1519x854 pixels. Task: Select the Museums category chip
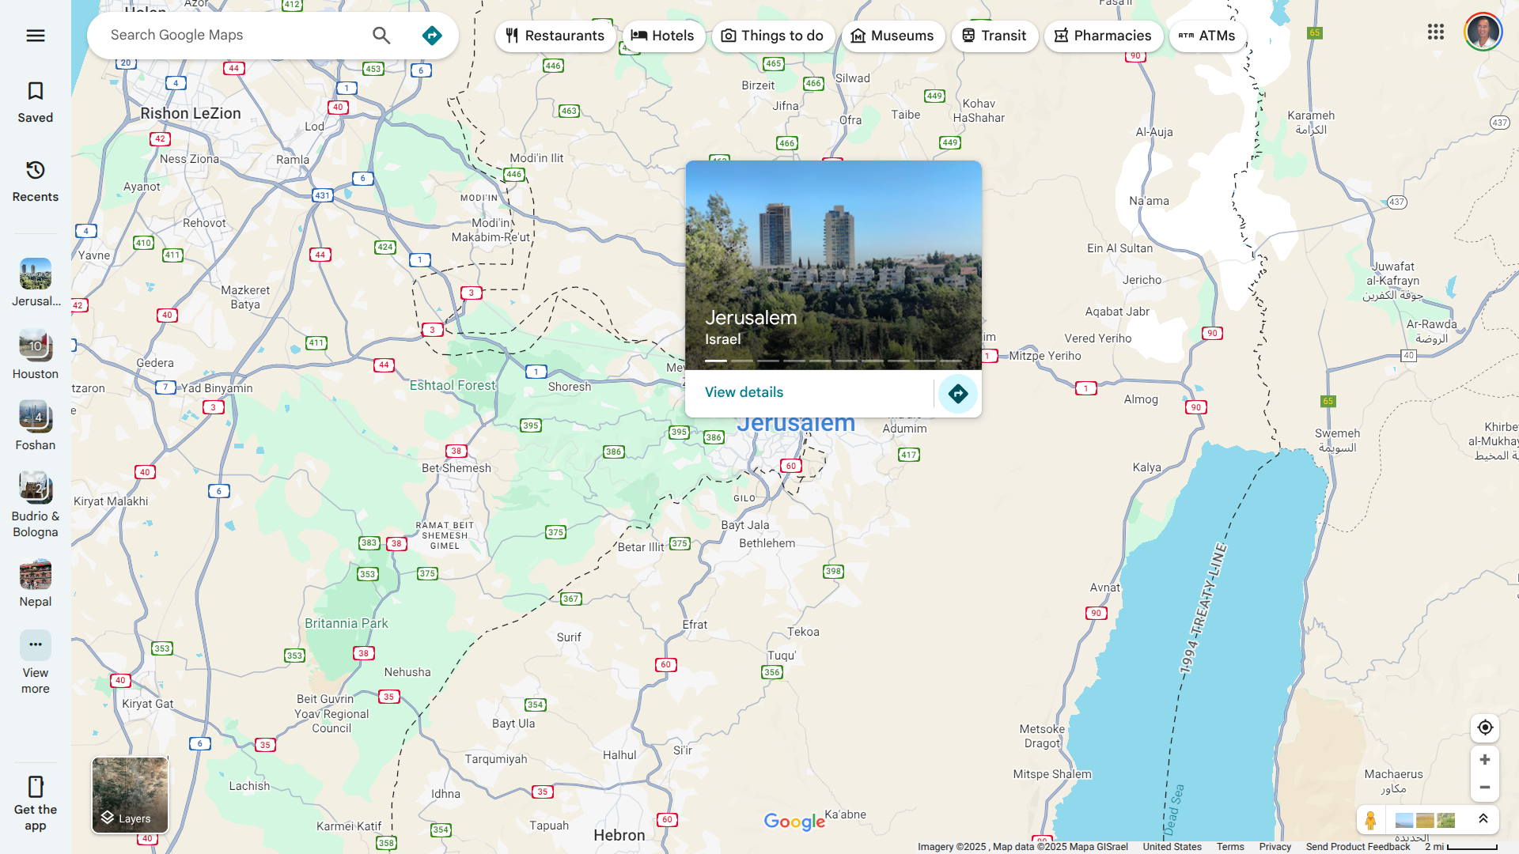tap(892, 36)
